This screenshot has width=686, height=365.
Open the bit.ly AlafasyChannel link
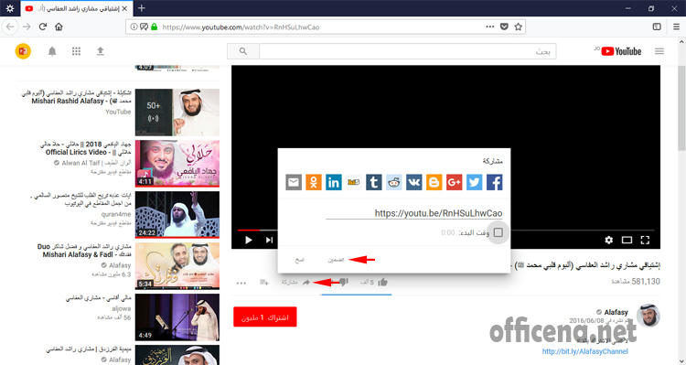click(585, 351)
